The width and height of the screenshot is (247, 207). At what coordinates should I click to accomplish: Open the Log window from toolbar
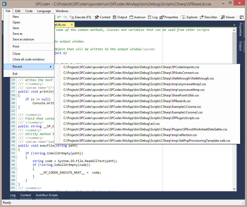(x=153, y=17)
